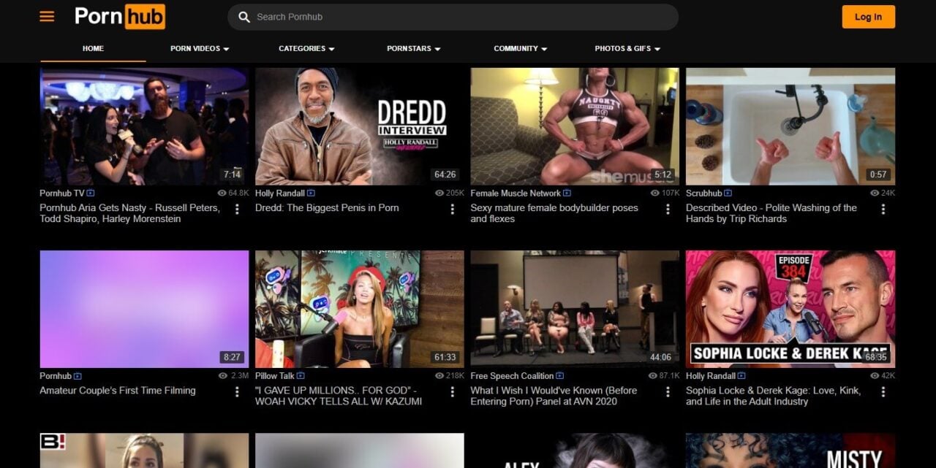936x468 pixels.
Task: Open the Scrubhub channel link
Action: tap(703, 193)
